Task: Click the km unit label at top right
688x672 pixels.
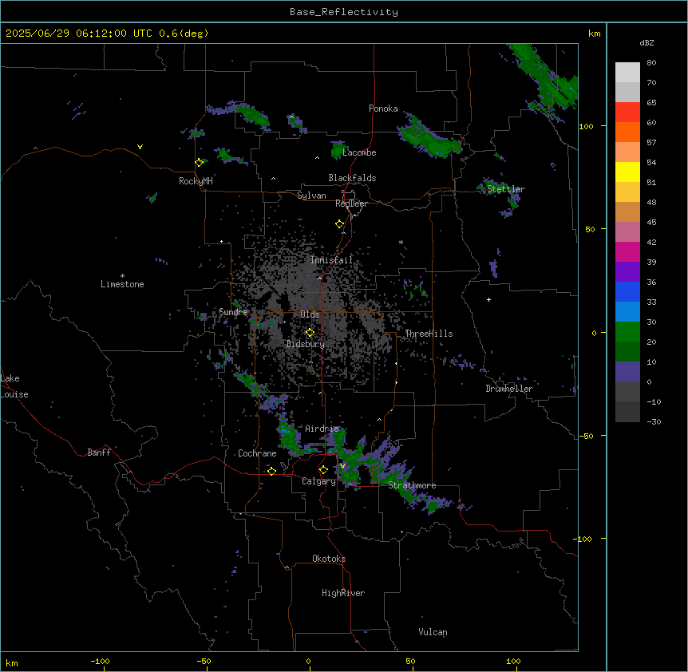Action: tap(594, 34)
